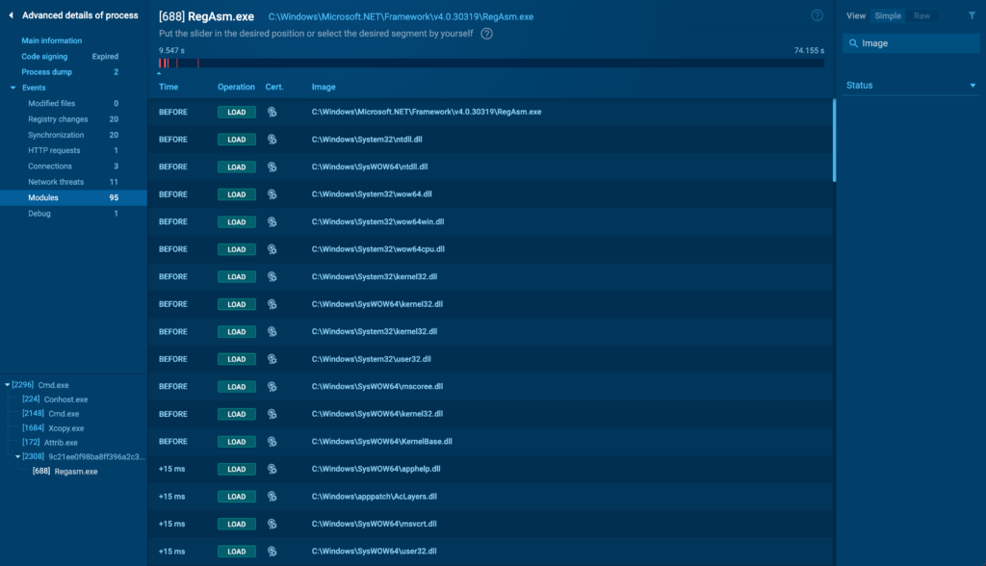Select [1684] Xcopy.exe in process tree
The height and width of the screenshot is (566, 986).
[x=53, y=428]
